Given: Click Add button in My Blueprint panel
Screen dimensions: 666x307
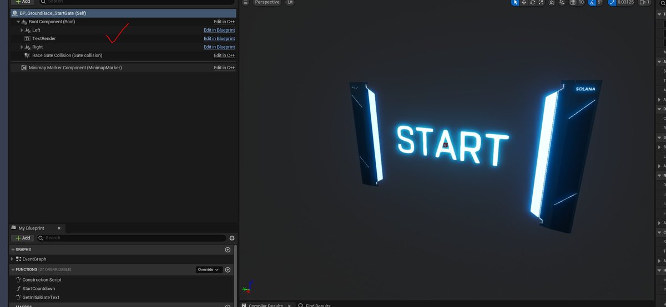Looking at the screenshot, I should click(x=22, y=238).
